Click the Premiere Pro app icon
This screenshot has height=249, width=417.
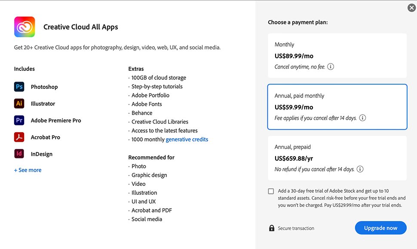click(19, 120)
